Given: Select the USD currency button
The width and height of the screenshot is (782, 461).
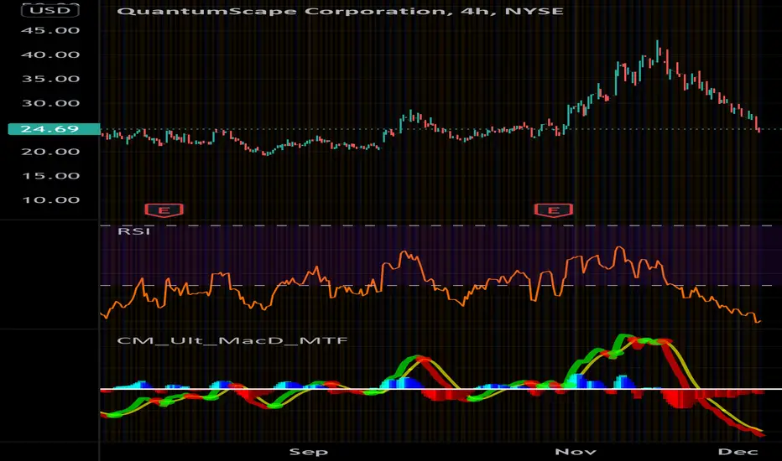Looking at the screenshot, I should (x=50, y=10).
